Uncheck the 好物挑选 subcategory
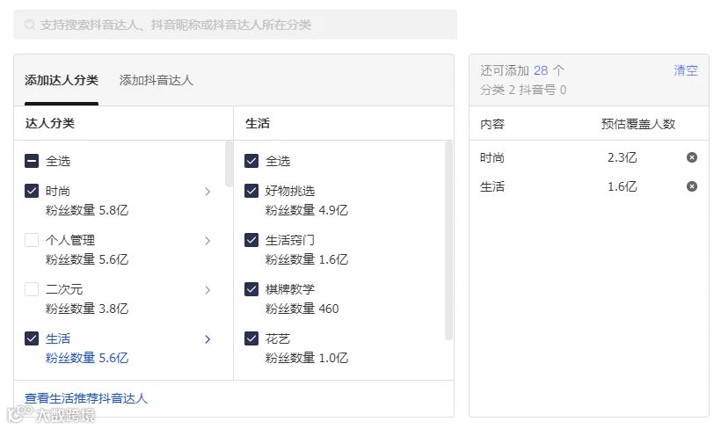 [x=251, y=191]
